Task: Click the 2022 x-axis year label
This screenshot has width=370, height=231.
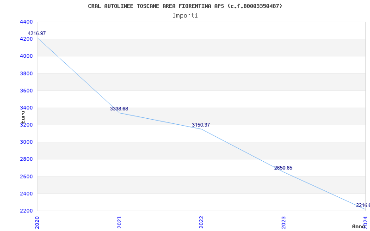Action: click(201, 223)
